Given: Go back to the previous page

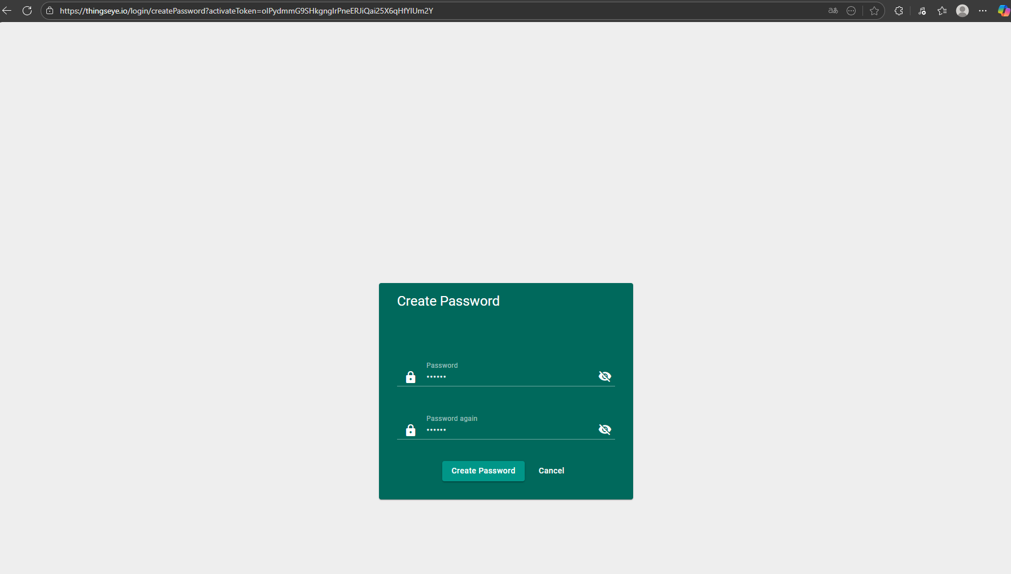Looking at the screenshot, I should pos(7,11).
